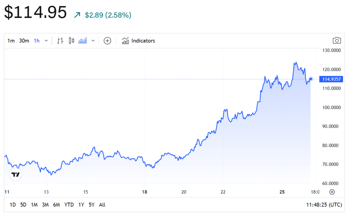Open chart settings hexagon icon
Image resolution: width=347 pixels, height=216 pixels.
332,192
